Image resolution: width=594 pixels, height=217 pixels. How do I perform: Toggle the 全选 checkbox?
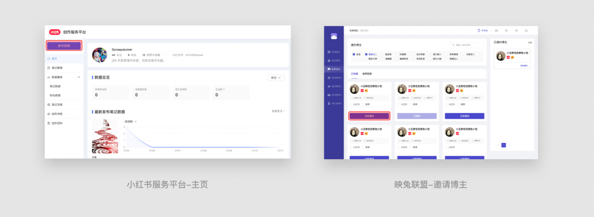[354, 54]
